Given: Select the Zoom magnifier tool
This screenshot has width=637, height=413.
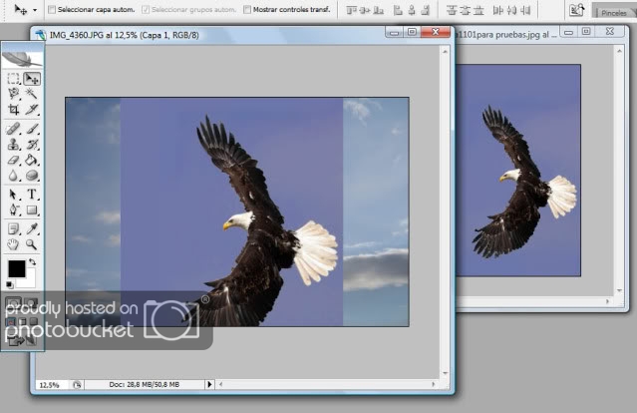Looking at the screenshot, I should coord(32,242).
